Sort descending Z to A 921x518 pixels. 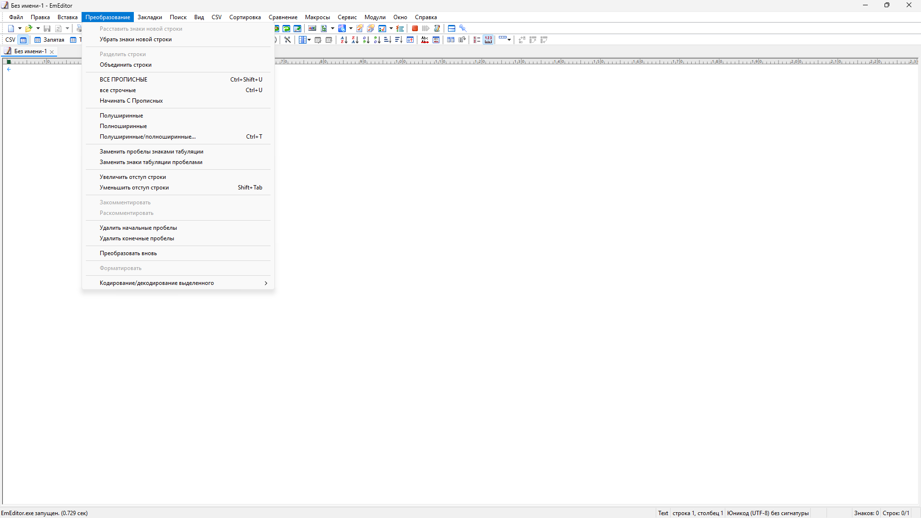click(355, 40)
